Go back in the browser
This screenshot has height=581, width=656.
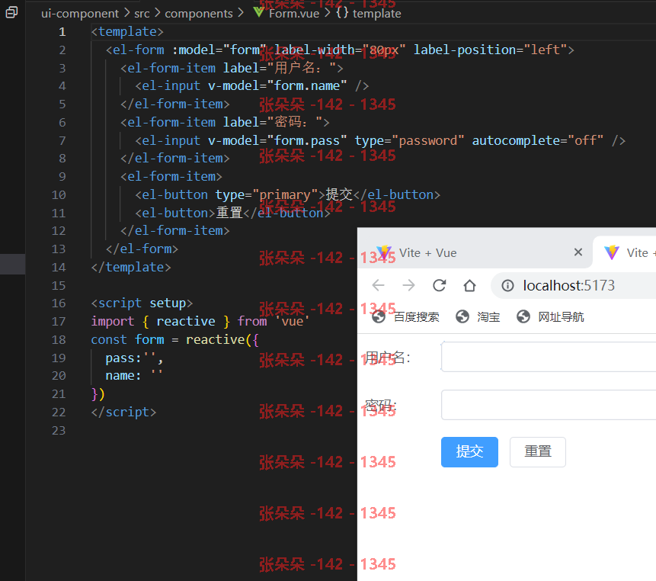click(x=378, y=285)
